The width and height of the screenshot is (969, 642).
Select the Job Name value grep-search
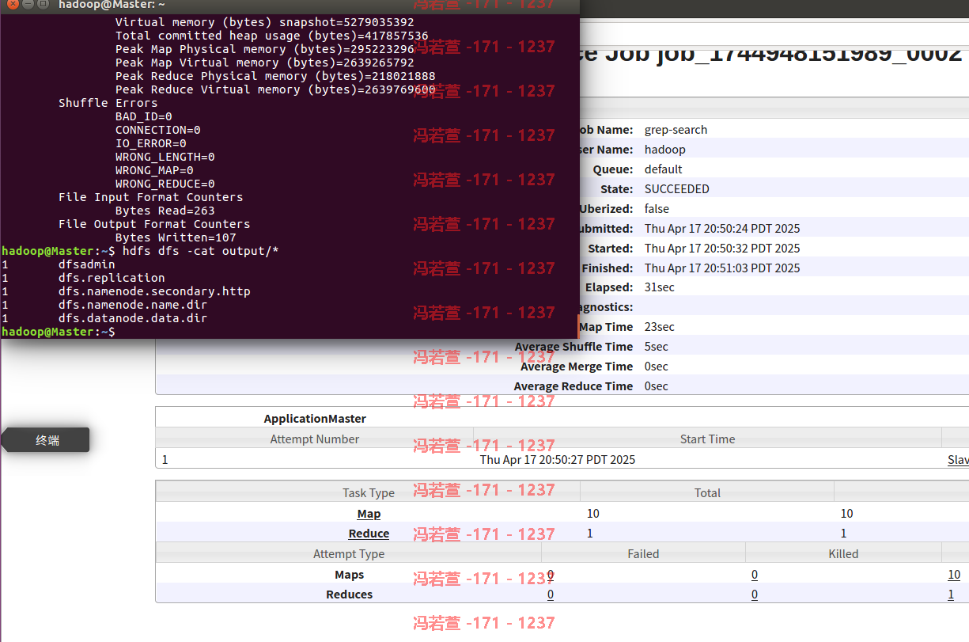pos(676,130)
